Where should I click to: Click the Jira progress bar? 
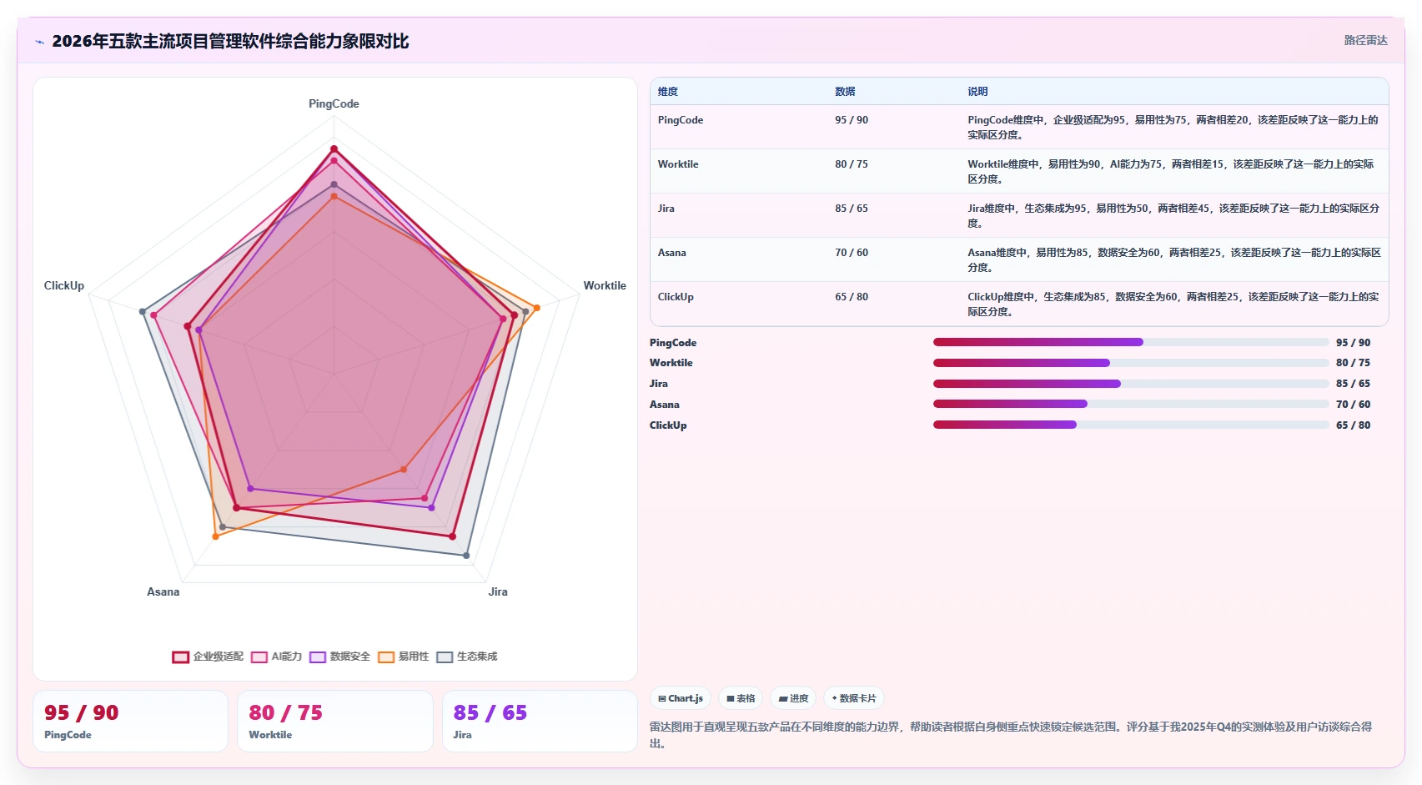tap(1131, 384)
